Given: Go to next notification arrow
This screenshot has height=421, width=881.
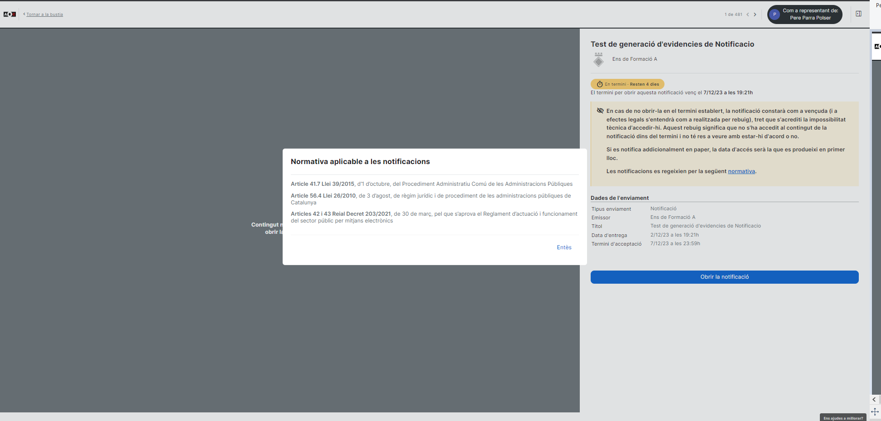Looking at the screenshot, I should [755, 15].
